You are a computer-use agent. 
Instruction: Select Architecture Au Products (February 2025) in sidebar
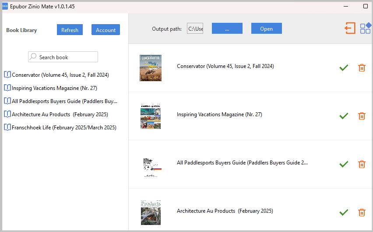coord(60,114)
